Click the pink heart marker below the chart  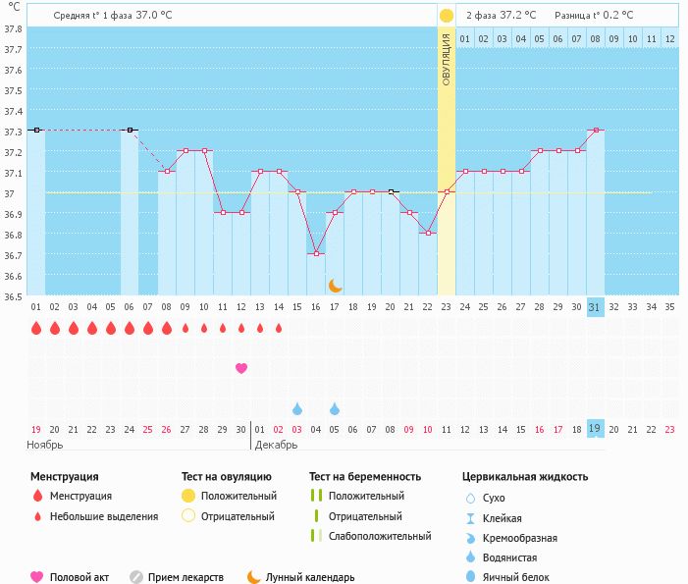tap(241, 368)
